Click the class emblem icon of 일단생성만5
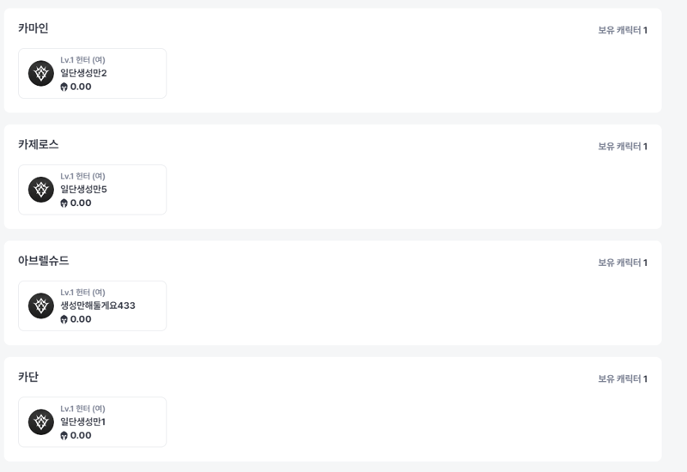Image resolution: width=687 pixels, height=472 pixels. click(41, 190)
